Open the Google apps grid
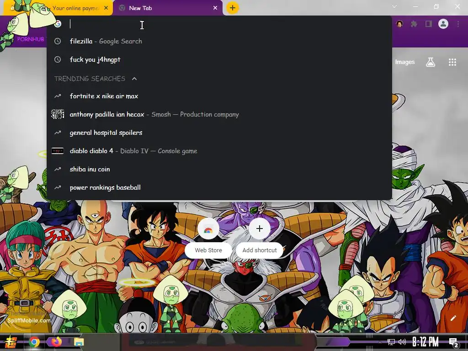The width and height of the screenshot is (468, 351). coord(452,62)
